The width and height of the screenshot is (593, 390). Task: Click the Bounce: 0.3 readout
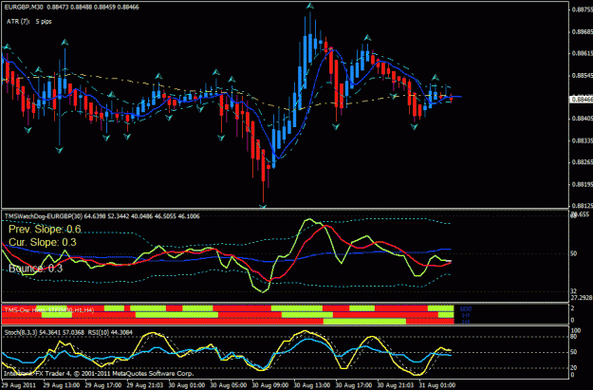pyautogui.click(x=35, y=269)
